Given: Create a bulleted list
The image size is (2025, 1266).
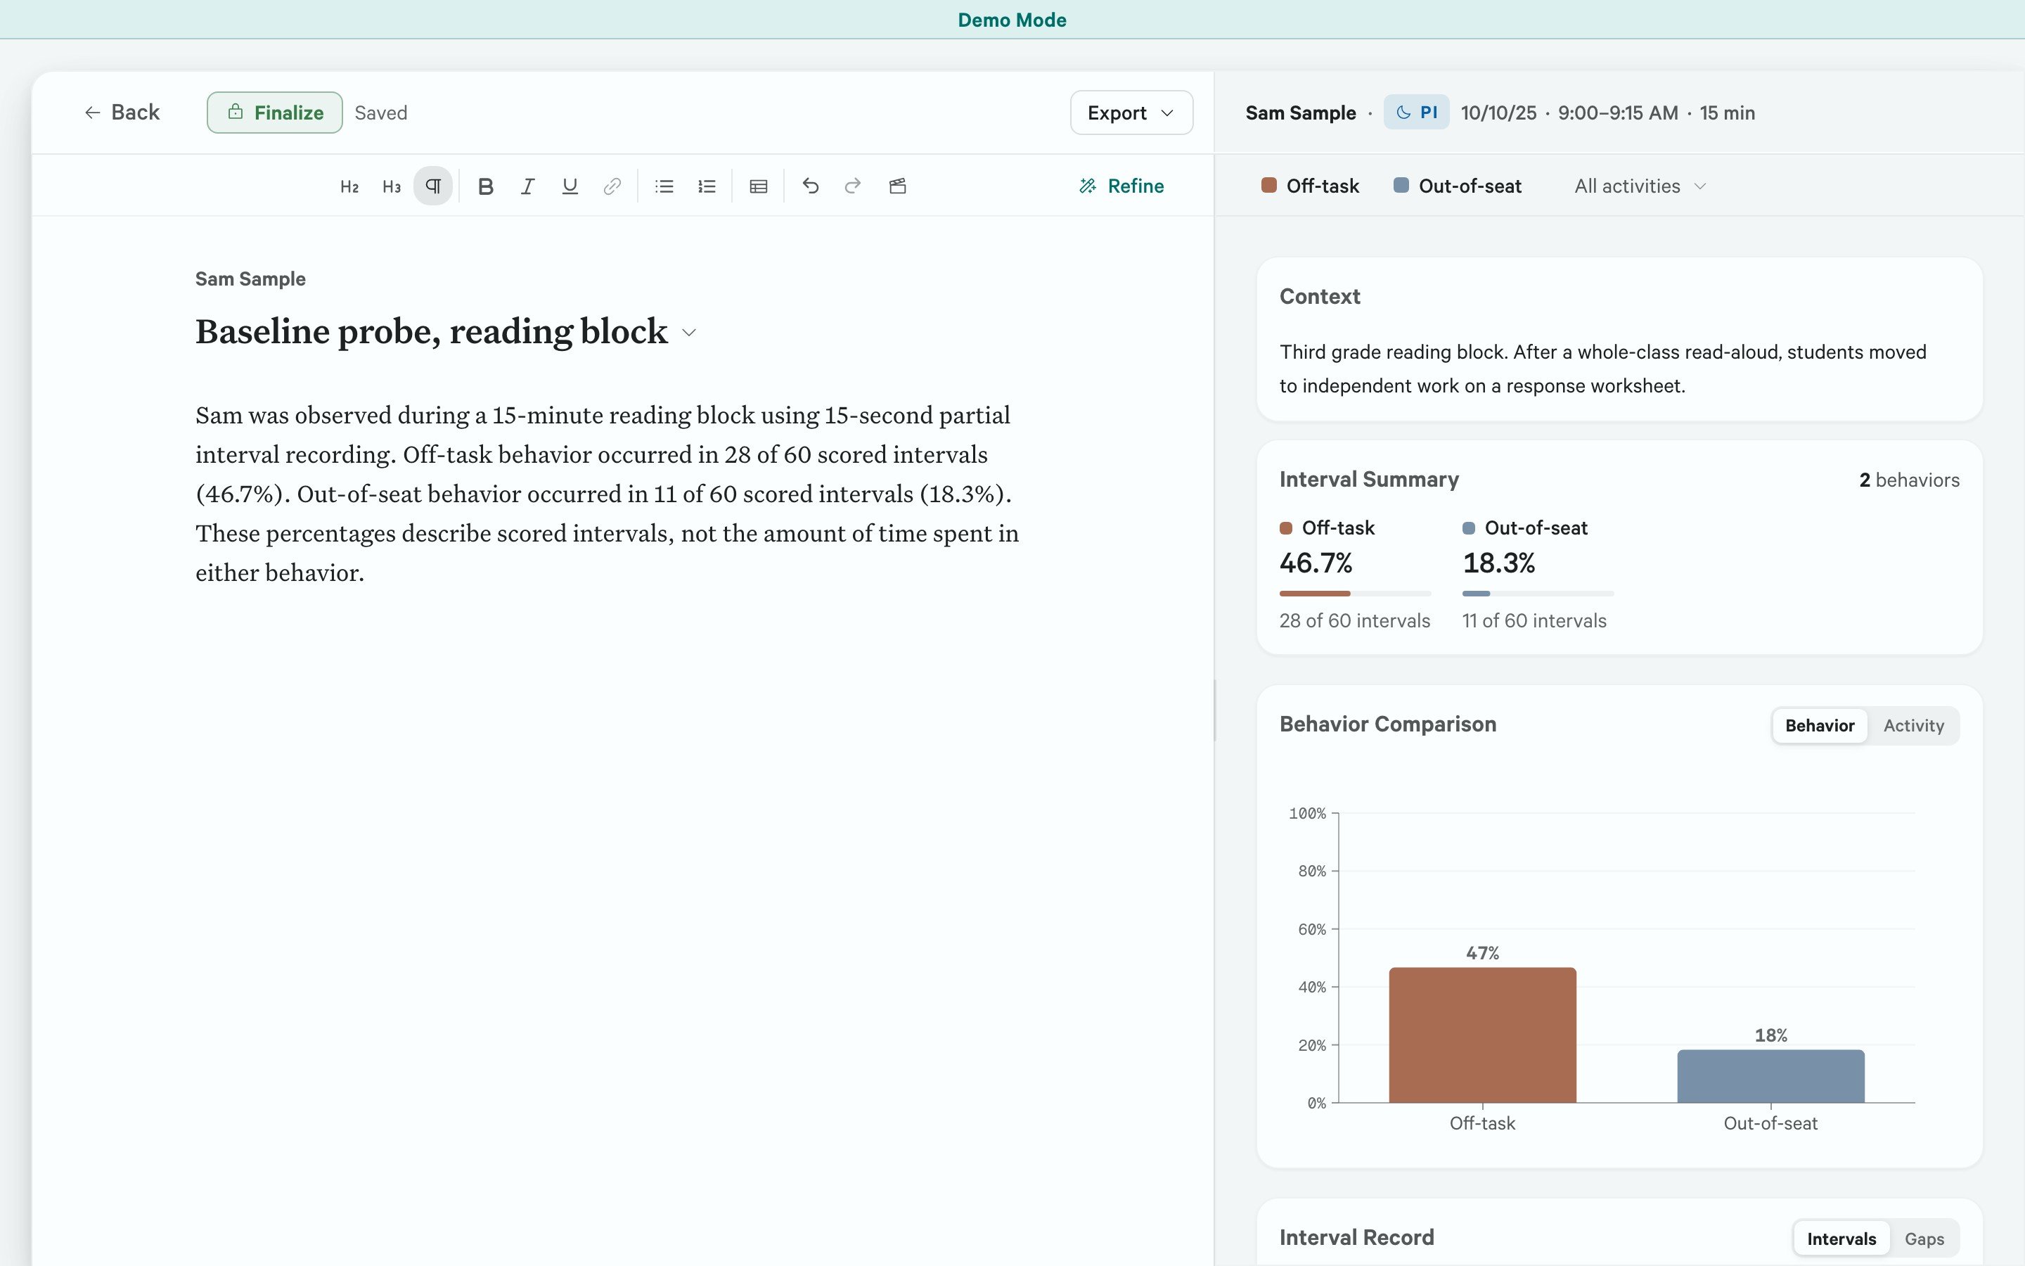Looking at the screenshot, I should click(664, 186).
